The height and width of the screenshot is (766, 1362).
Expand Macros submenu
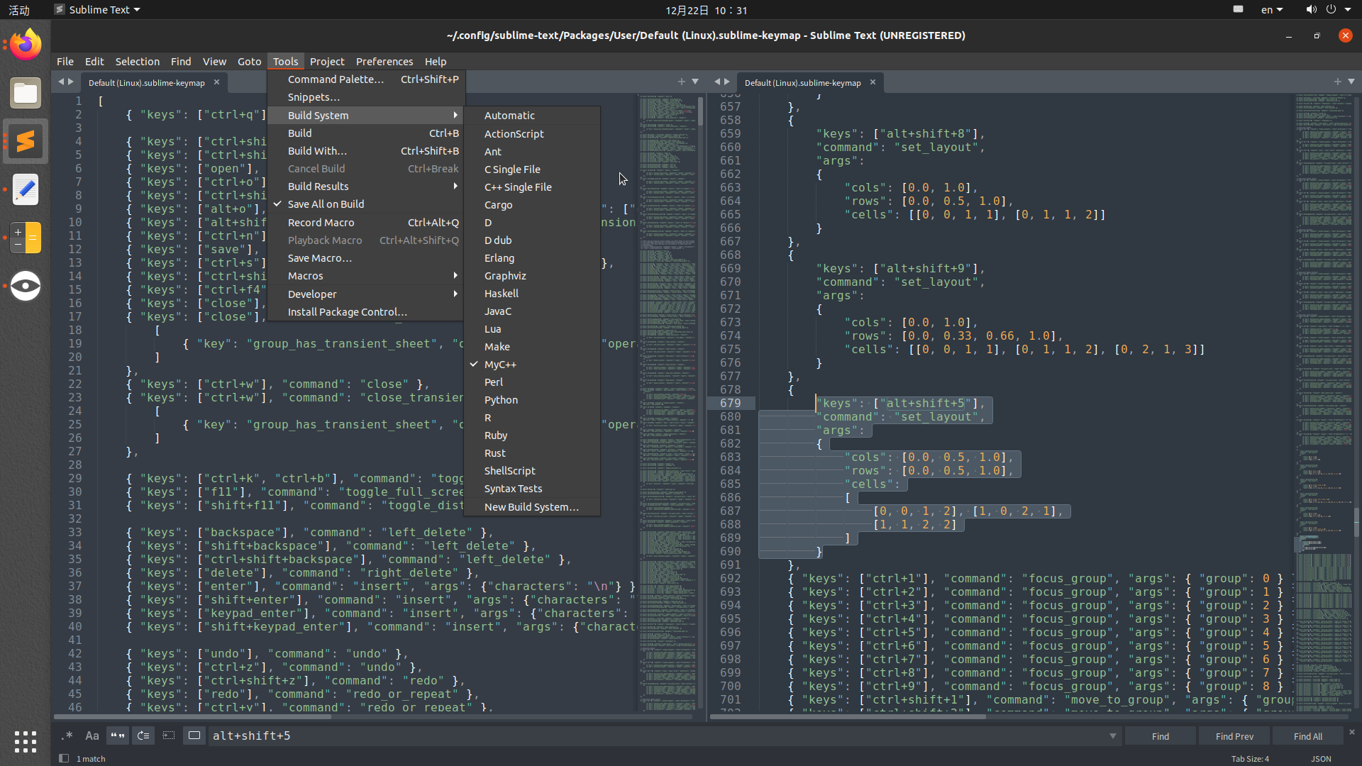tap(366, 276)
